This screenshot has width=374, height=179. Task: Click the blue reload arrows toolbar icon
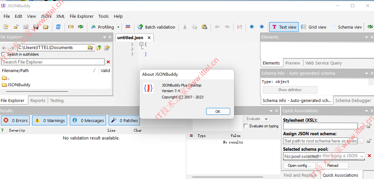click(x=58, y=27)
